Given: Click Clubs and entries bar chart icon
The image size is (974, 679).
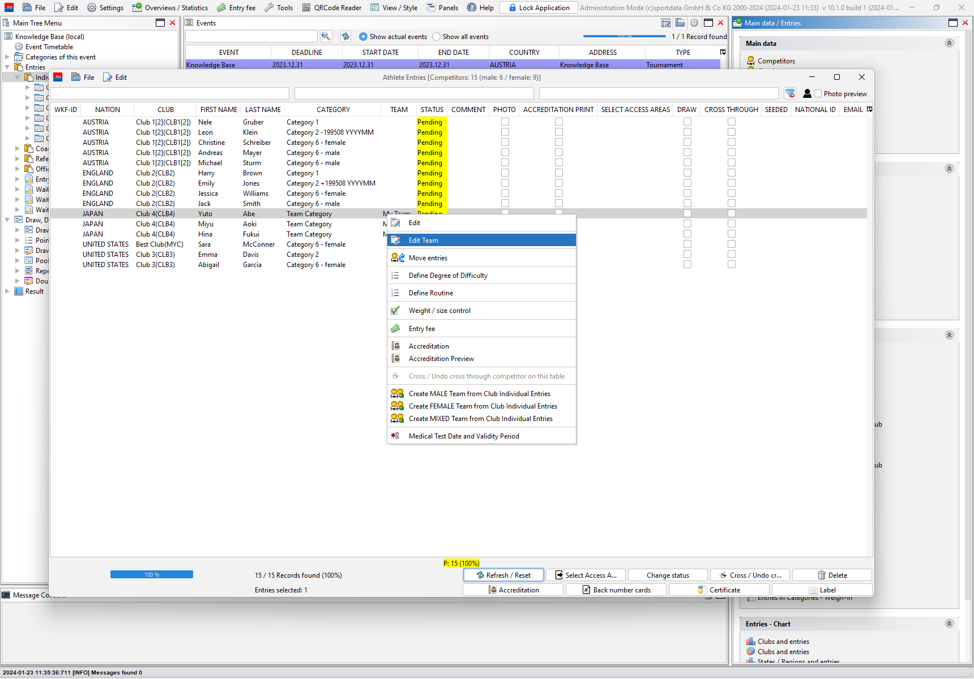Looking at the screenshot, I should click(750, 641).
